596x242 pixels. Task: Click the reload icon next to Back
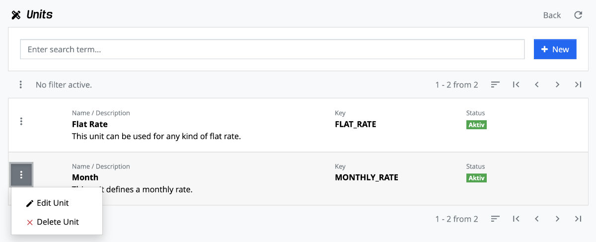[x=578, y=15]
